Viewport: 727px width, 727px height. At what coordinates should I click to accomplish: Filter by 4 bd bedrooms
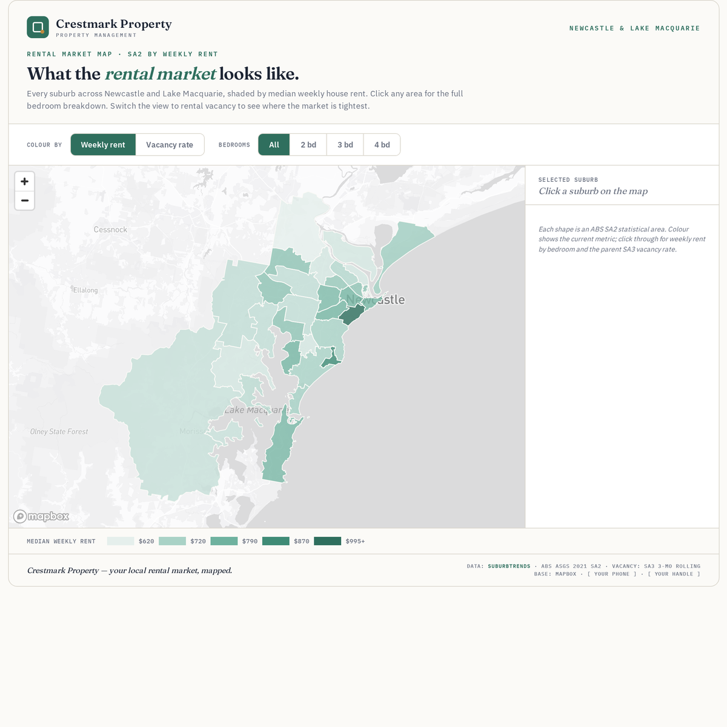pos(382,145)
